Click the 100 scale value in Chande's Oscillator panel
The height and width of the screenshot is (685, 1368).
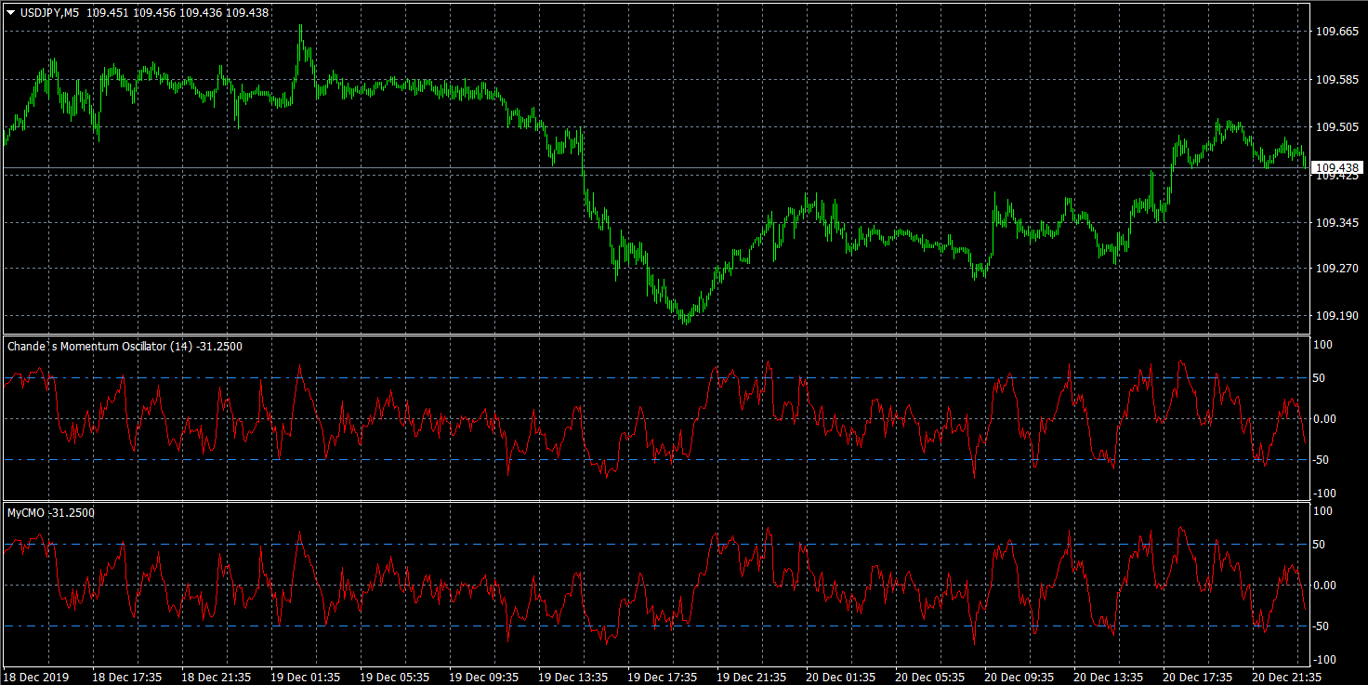point(1322,345)
